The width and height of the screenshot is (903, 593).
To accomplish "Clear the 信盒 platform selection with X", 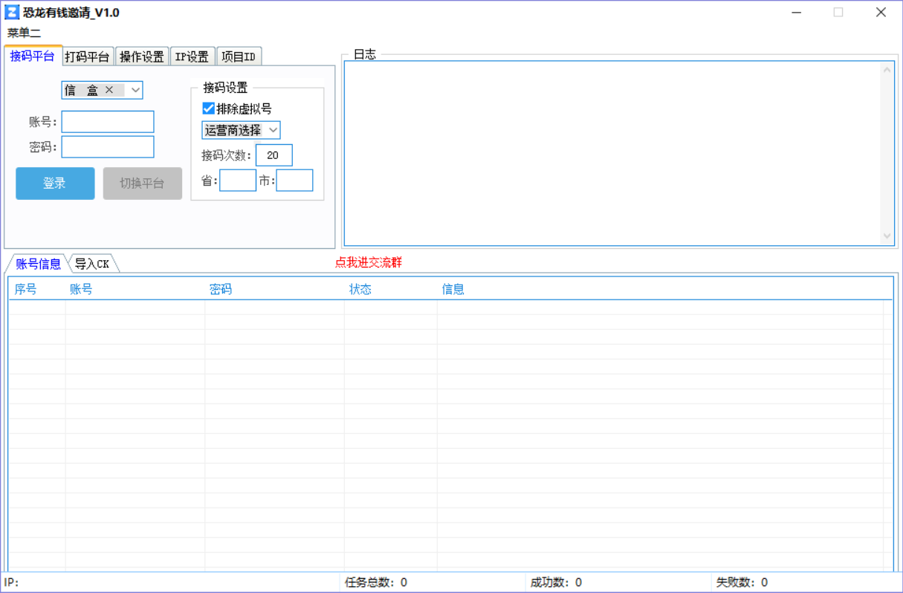I will click(109, 90).
